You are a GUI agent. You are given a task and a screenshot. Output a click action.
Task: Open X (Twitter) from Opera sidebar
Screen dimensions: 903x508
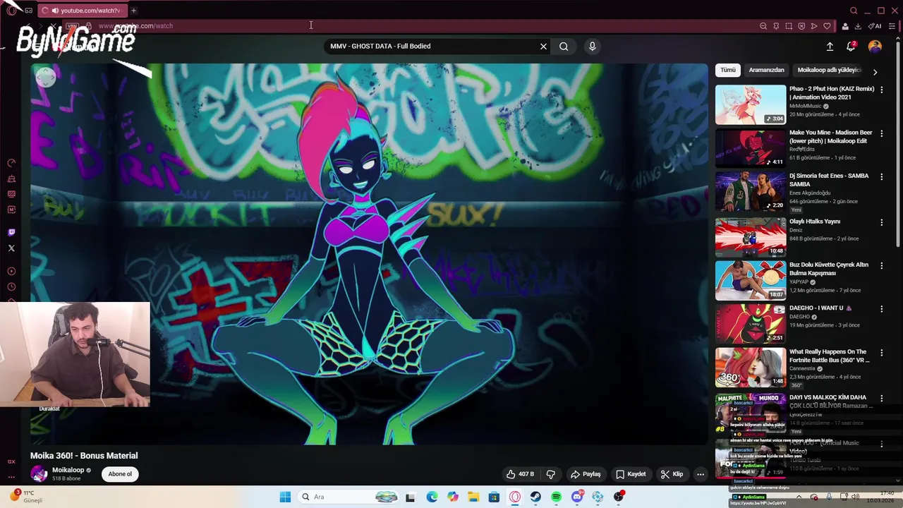click(x=11, y=248)
